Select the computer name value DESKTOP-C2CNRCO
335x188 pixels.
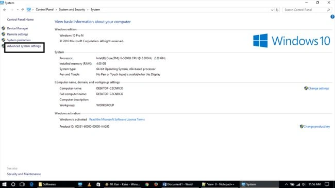click(x=110, y=88)
